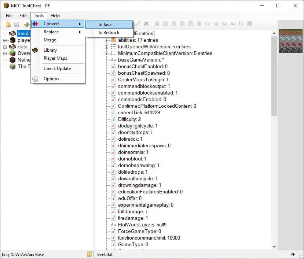Image resolution: width=304 pixels, height=259 pixels.
Task: Click the list tag toolbar icon
Action: [x=241, y=24]
